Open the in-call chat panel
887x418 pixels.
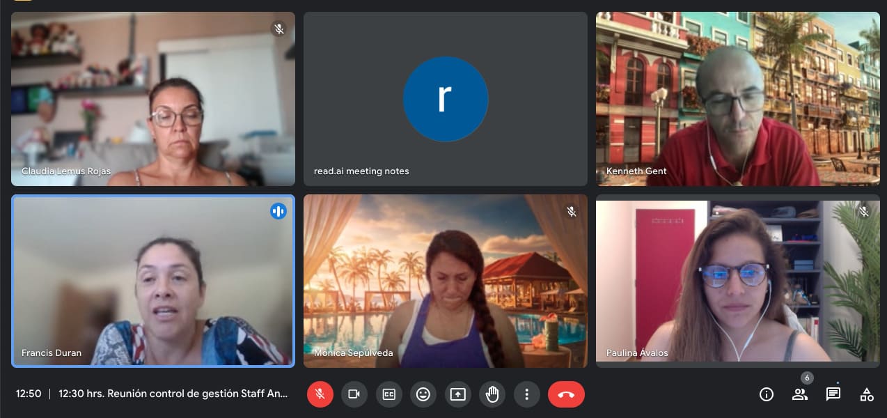click(833, 394)
